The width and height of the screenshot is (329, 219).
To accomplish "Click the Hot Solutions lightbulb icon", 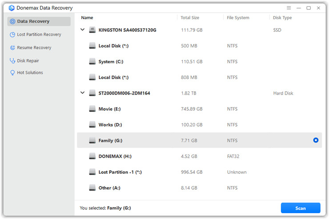I will coord(12,73).
